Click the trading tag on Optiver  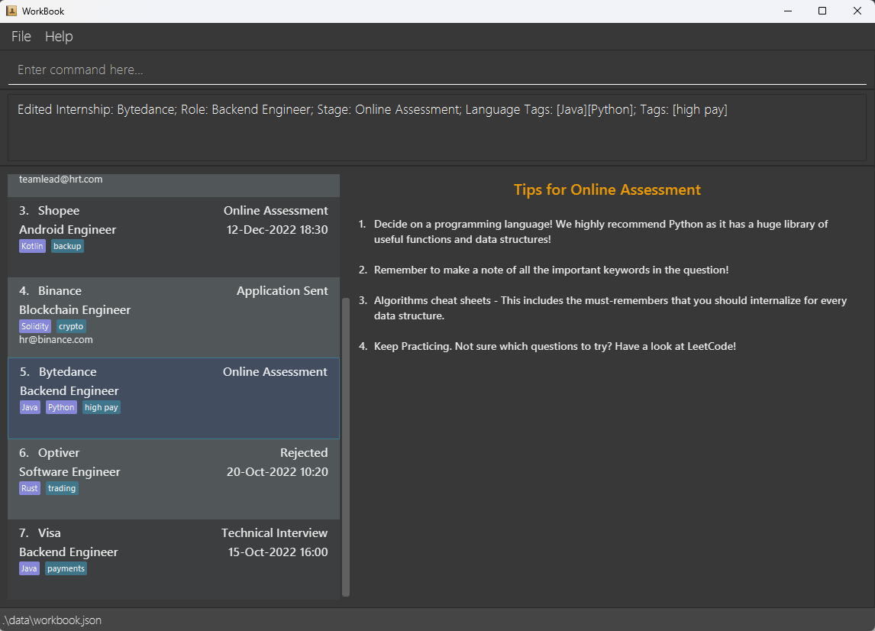point(62,488)
